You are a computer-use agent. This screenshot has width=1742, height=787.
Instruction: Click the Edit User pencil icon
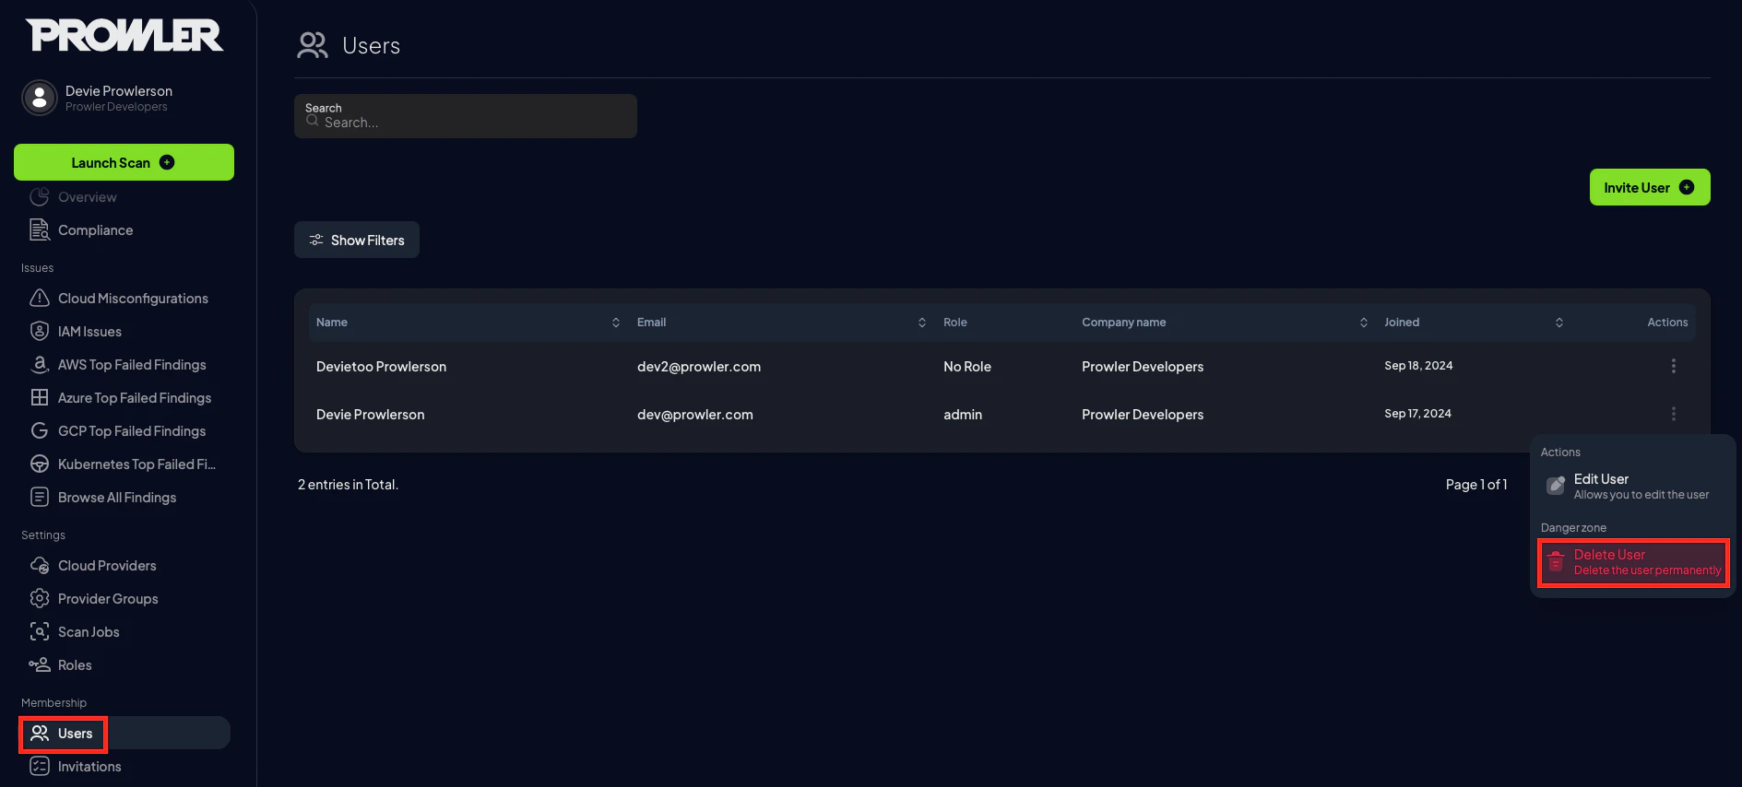[x=1556, y=486]
